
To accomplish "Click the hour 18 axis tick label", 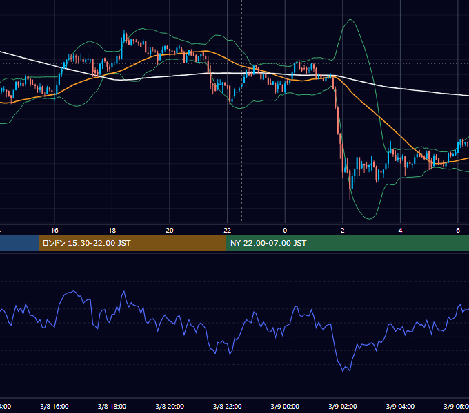I will (x=112, y=231).
